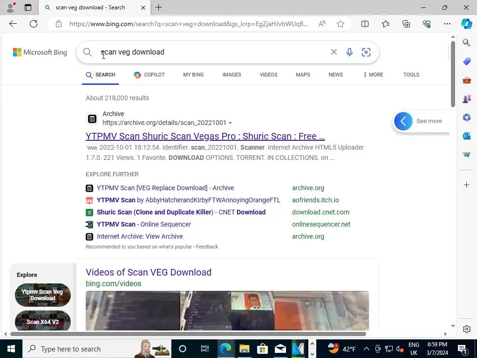View site information lock icon
The width and height of the screenshot is (477, 358).
(59, 24)
